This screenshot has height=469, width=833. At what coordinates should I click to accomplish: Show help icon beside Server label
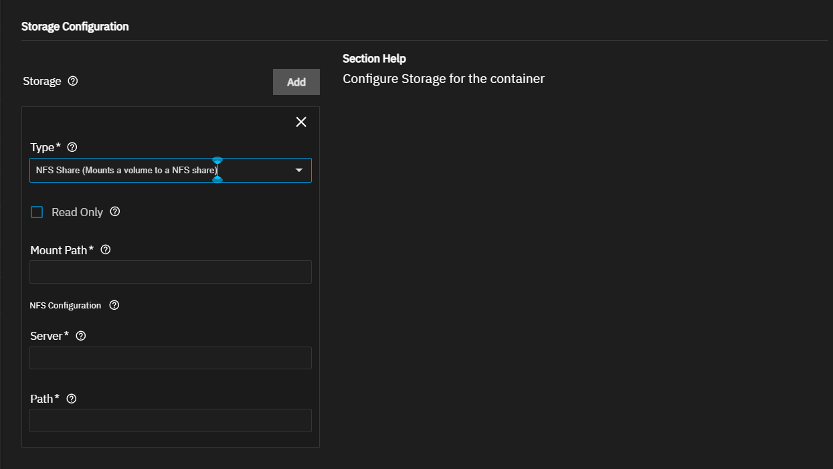tap(81, 336)
